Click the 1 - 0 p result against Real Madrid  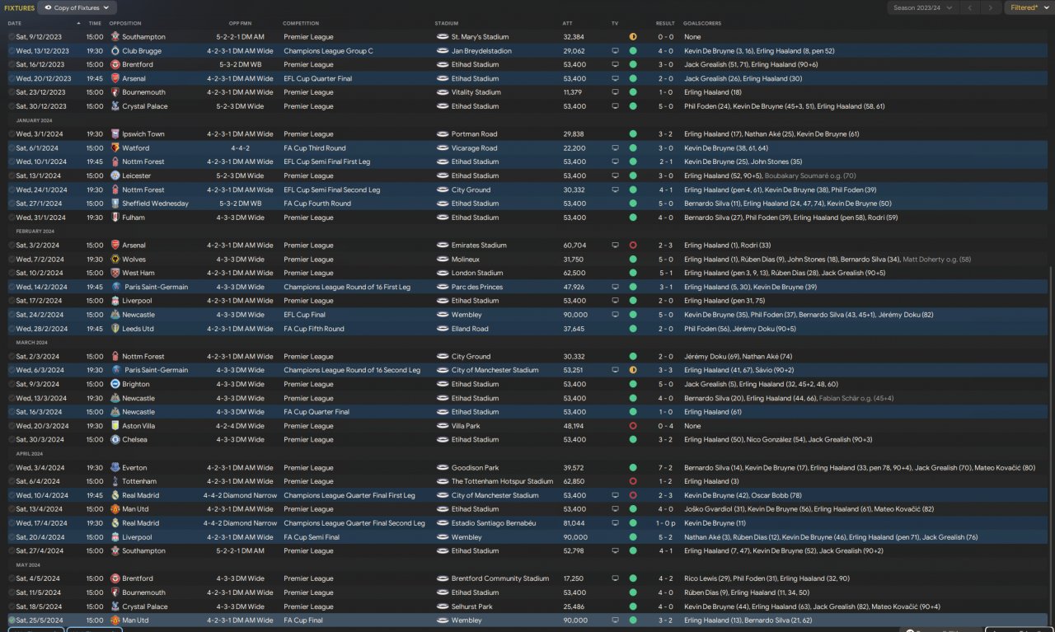[x=666, y=523]
